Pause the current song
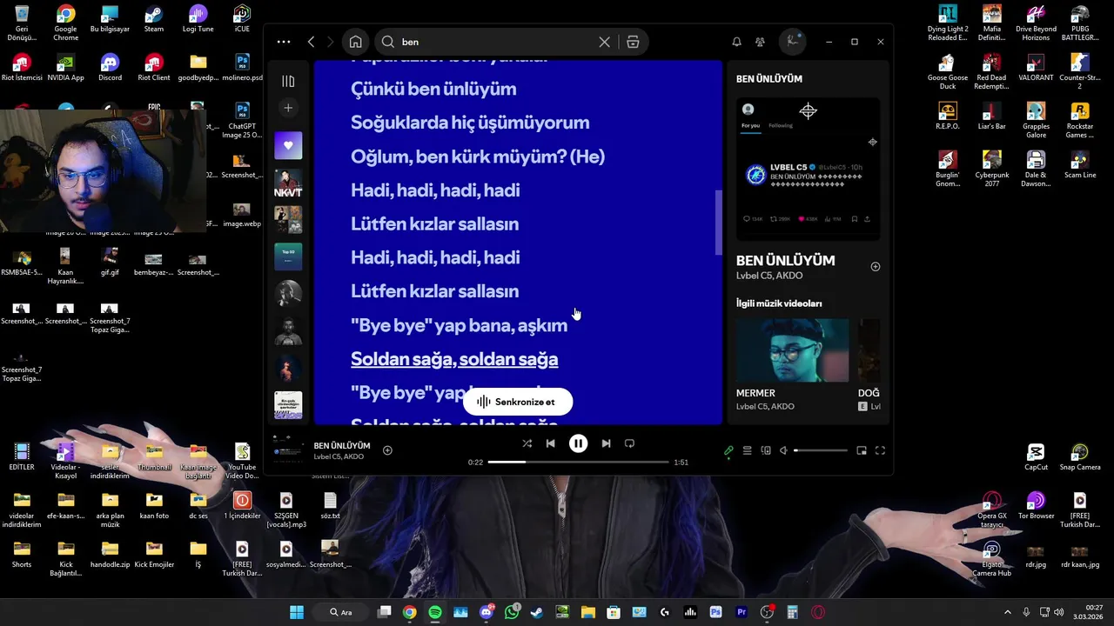The height and width of the screenshot is (626, 1114). click(578, 443)
